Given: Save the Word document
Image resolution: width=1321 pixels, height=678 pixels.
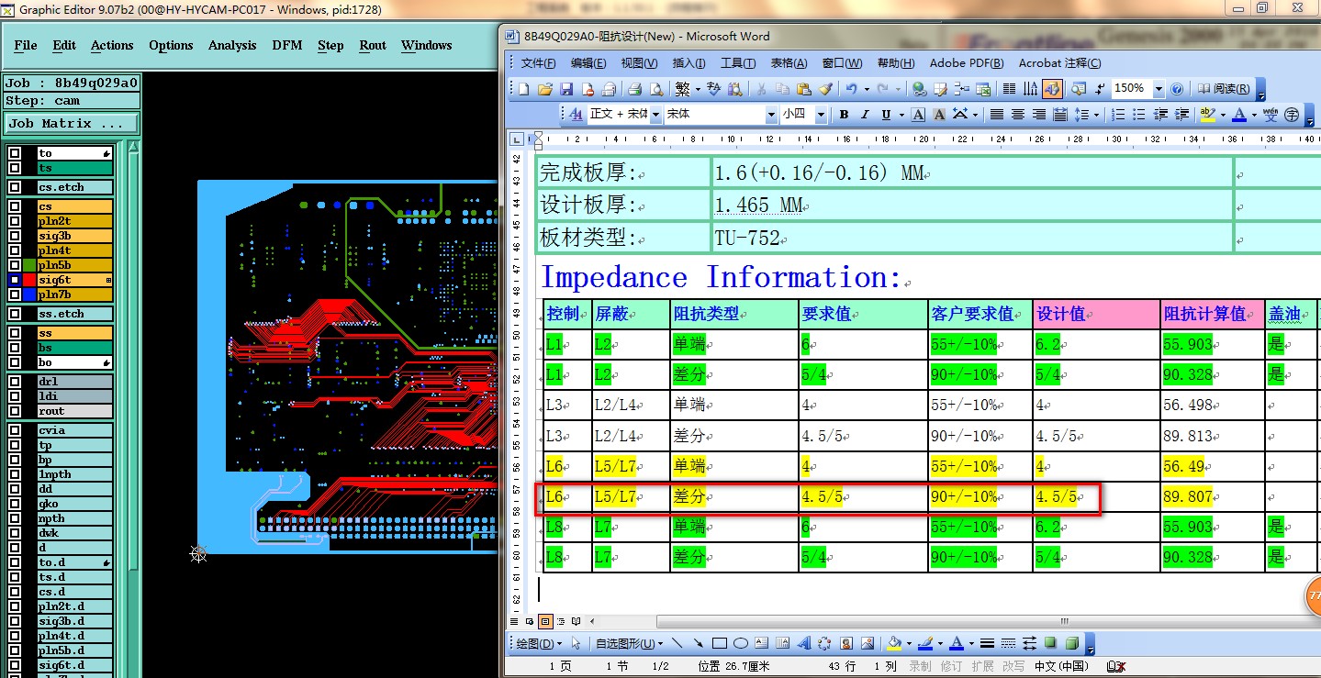Looking at the screenshot, I should coord(566,89).
